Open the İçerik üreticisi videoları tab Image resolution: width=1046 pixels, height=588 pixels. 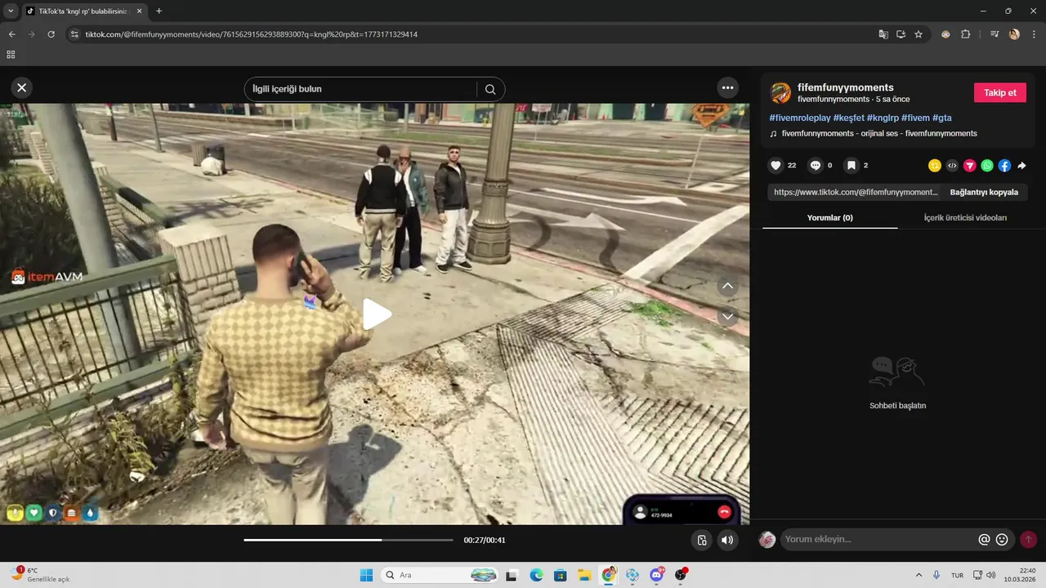click(x=965, y=217)
